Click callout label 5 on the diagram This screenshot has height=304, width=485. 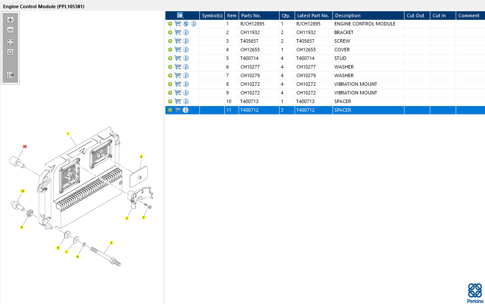[111, 243]
